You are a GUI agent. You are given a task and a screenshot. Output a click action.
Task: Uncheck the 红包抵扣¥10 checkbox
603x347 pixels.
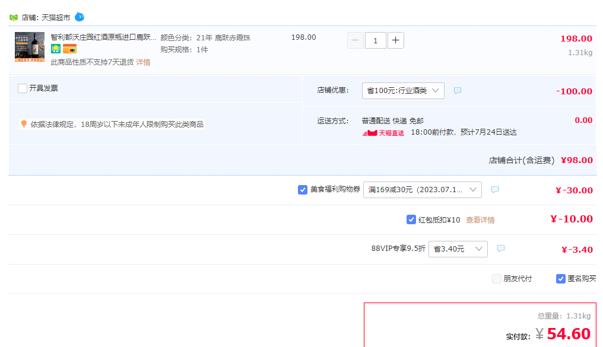[411, 219]
